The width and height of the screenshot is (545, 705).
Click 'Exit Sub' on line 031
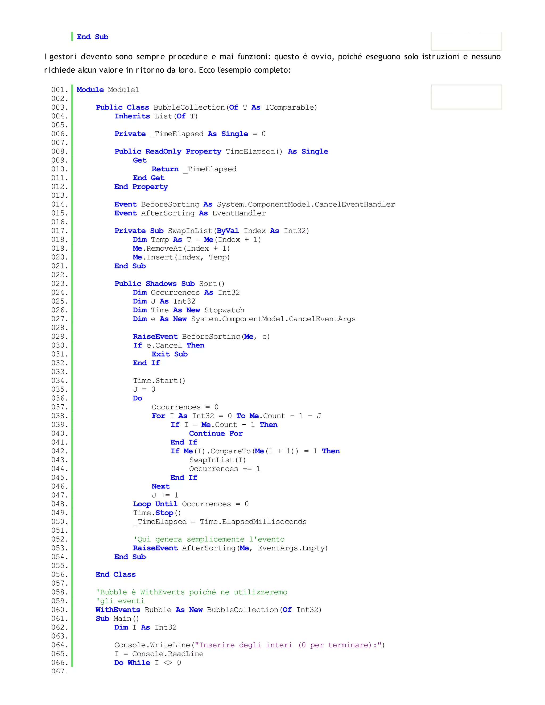tap(170, 354)
